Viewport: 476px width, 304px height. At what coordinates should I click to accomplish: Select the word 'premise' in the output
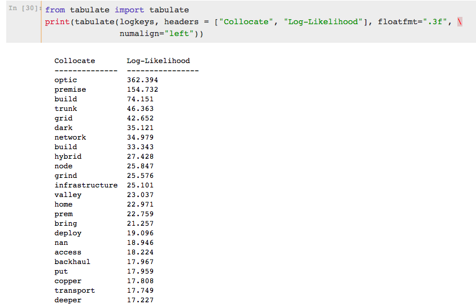point(70,90)
